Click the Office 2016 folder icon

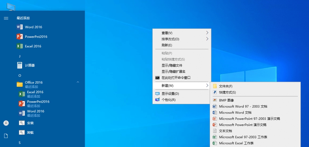(20, 84)
